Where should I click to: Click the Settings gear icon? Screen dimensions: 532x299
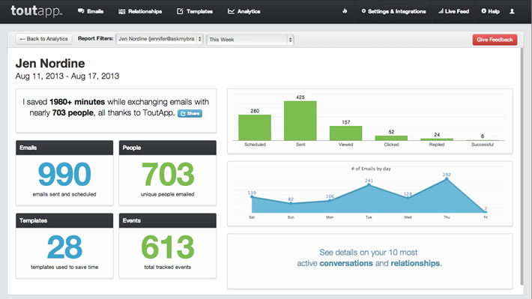pyautogui.click(x=363, y=11)
